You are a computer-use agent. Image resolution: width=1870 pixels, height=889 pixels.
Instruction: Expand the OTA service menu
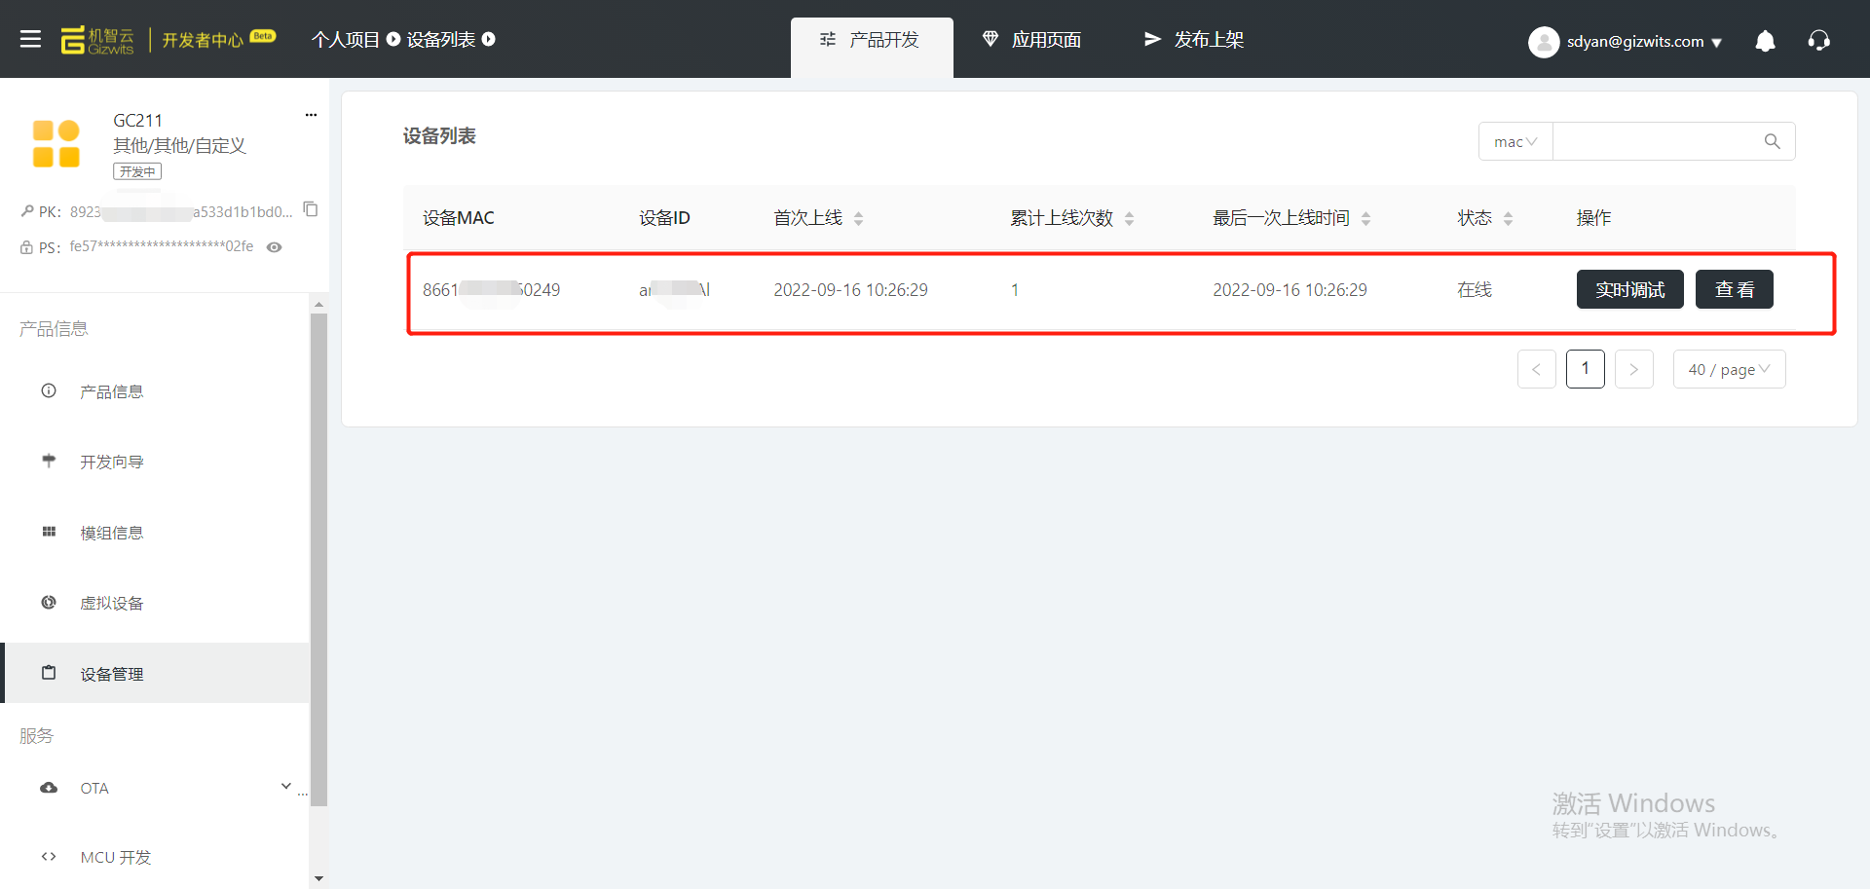tap(285, 787)
